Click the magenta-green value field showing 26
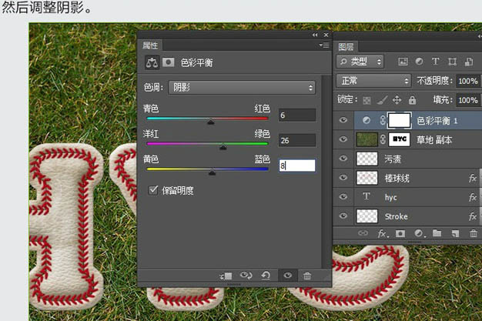482x321 pixels. [x=297, y=141]
